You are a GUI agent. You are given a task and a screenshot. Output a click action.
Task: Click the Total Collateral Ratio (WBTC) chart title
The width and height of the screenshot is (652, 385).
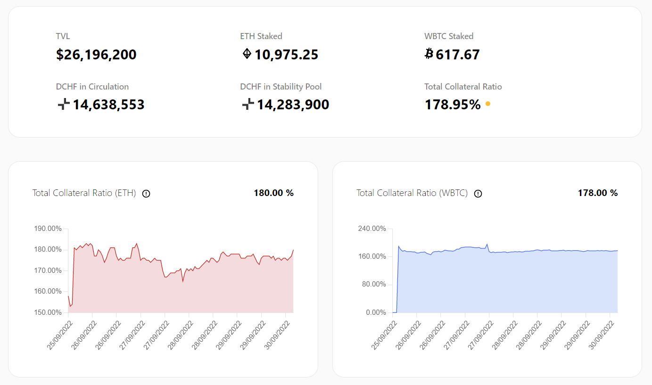(x=412, y=193)
